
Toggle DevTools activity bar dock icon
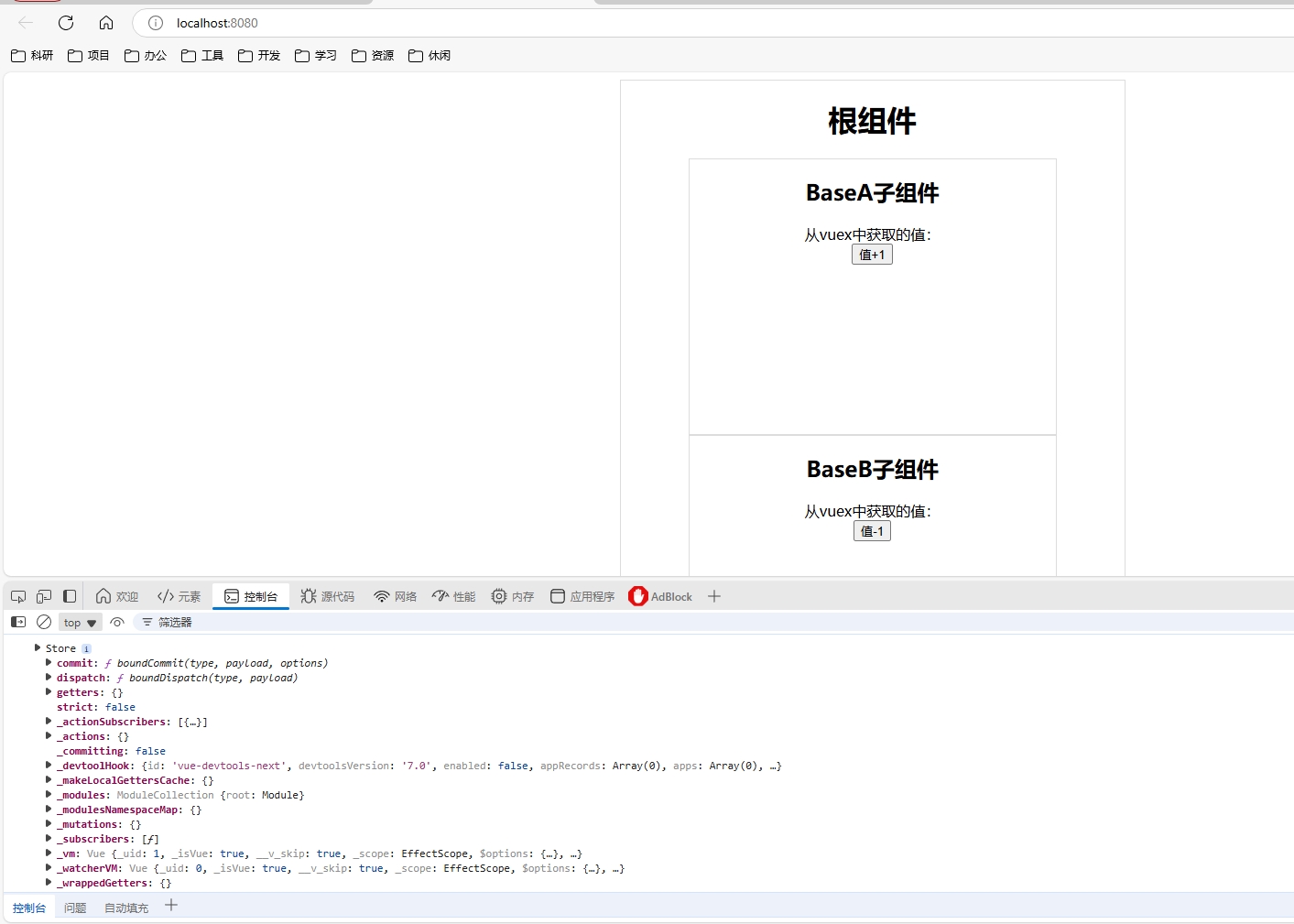pyautogui.click(x=70, y=596)
